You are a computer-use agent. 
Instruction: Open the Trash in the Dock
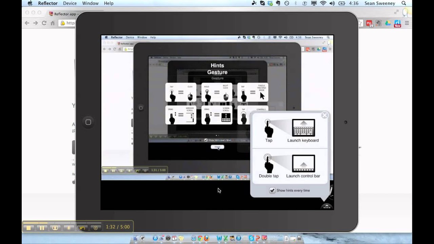[299, 239]
